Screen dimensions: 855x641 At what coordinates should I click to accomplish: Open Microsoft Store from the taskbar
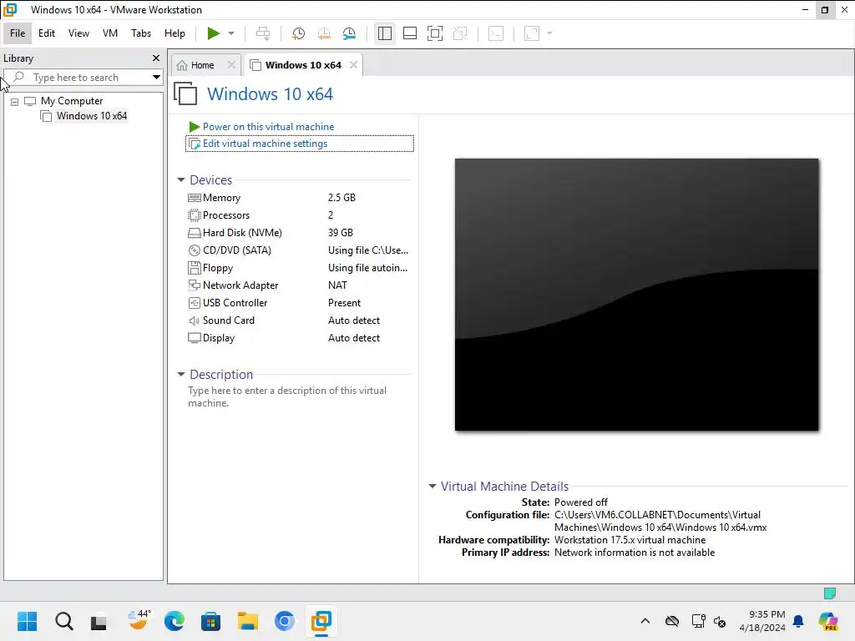point(210,621)
